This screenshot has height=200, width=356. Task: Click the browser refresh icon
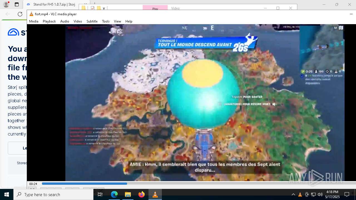point(20,14)
